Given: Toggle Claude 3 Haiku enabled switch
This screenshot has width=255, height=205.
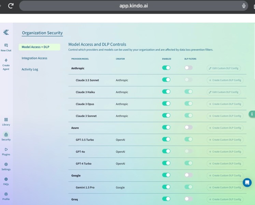Looking at the screenshot, I should coord(166,92).
